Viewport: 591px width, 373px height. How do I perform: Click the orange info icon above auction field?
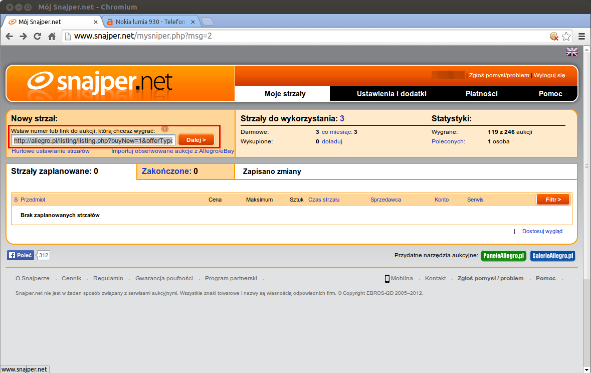pyautogui.click(x=165, y=129)
